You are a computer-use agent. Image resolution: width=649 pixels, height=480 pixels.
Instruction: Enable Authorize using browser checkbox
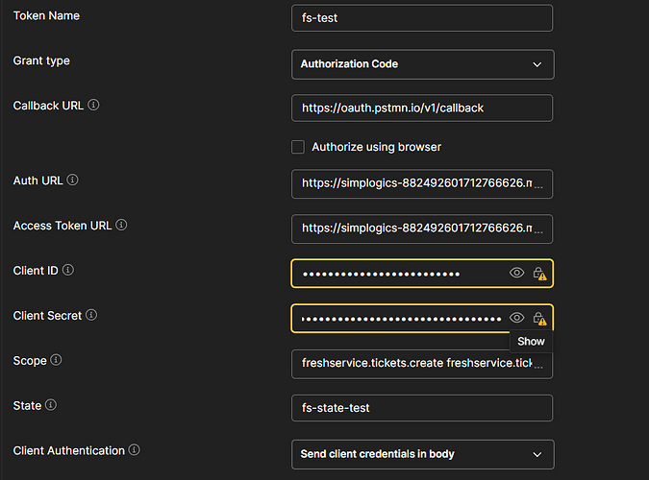click(299, 147)
